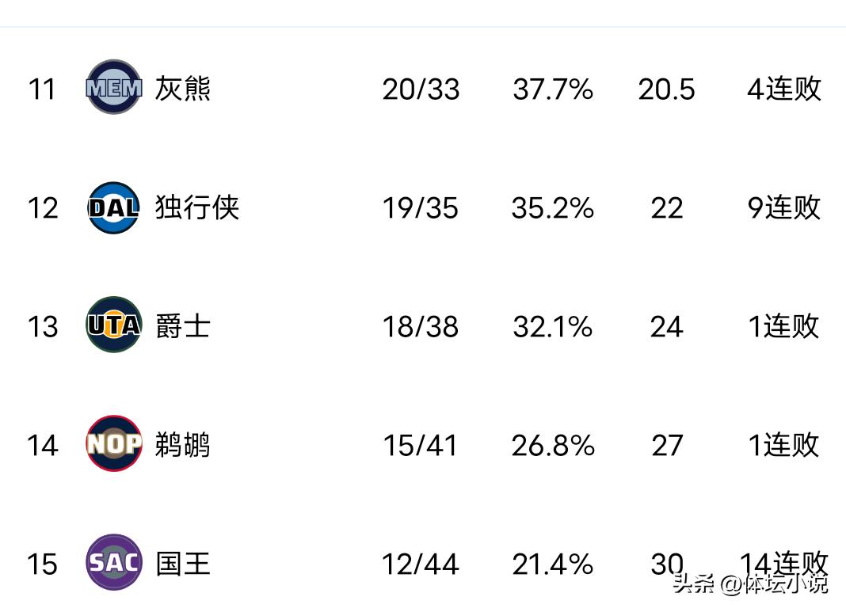Click the Sacramento Kings SAC logo
Viewport: 846px width, 612px height.
coord(113,563)
